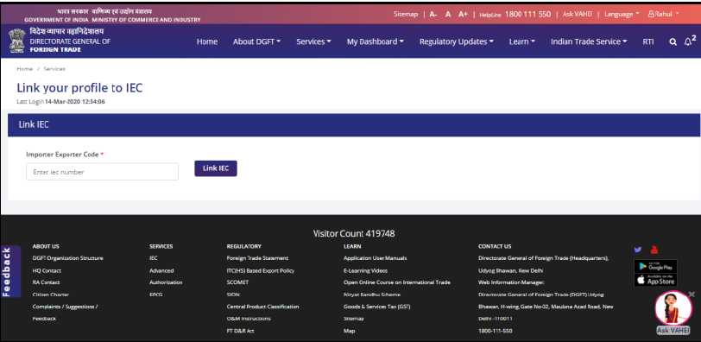Viewport: 701px width, 342px height.
Task: Open the search magnifier icon
Action: click(x=673, y=41)
